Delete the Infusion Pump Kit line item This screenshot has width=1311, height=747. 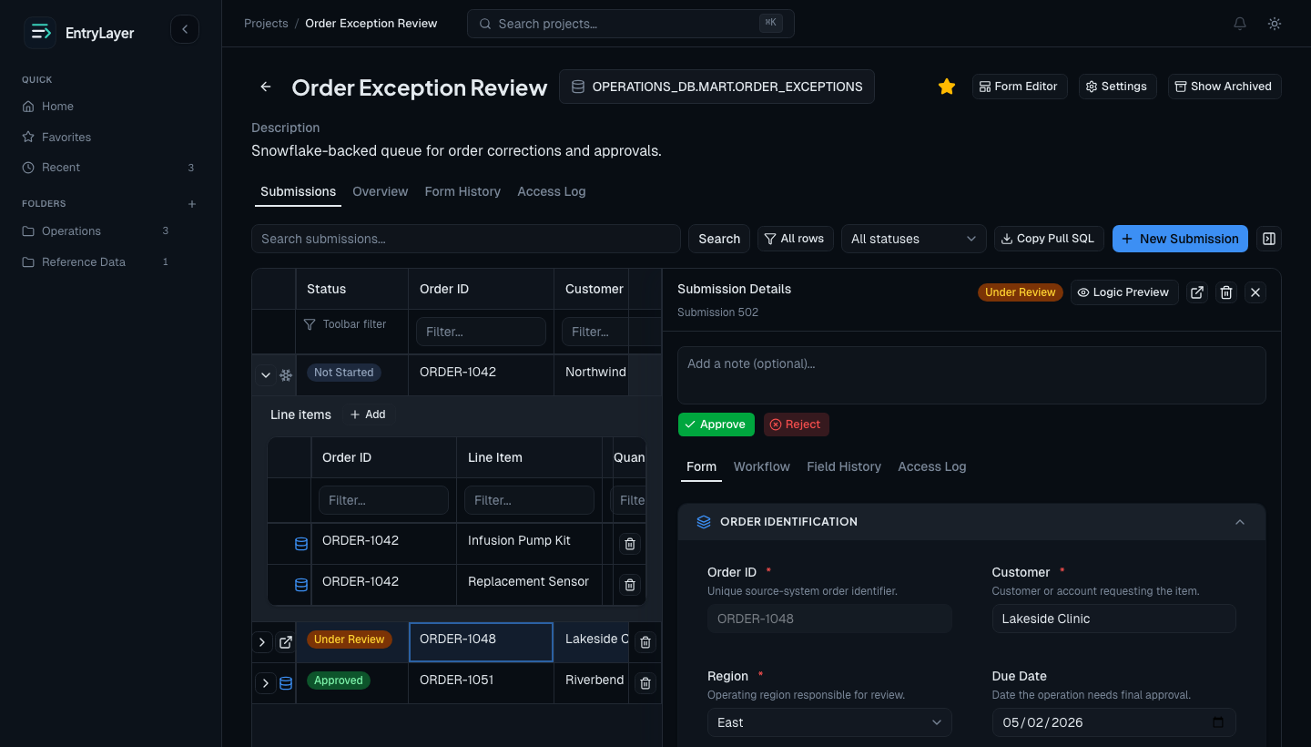[630, 544]
